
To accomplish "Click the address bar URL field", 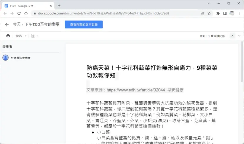I will [x=103, y=14].
